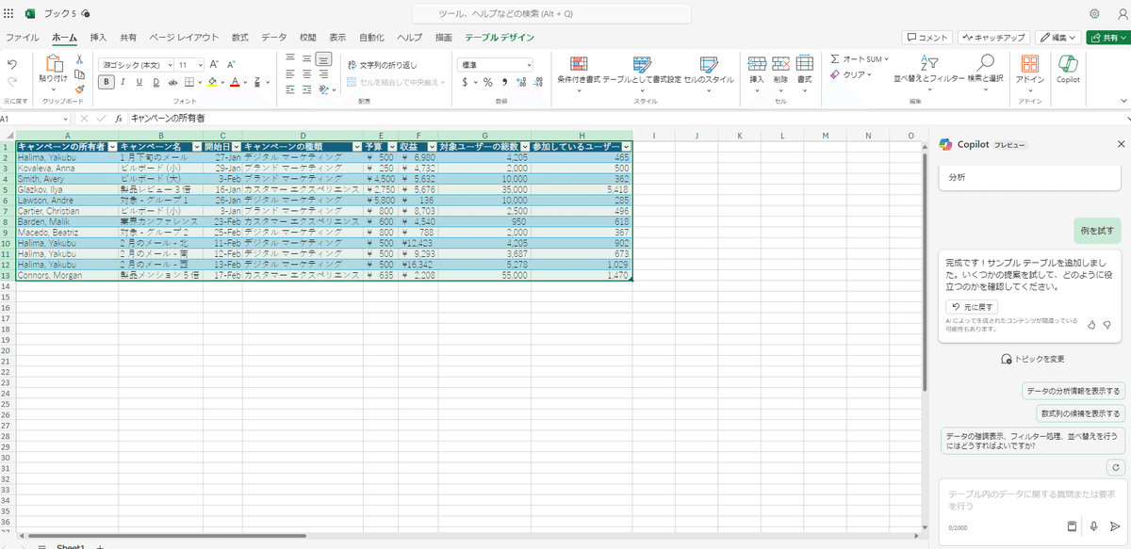Toggle align text left
This screenshot has height=549, width=1131.
tap(291, 73)
